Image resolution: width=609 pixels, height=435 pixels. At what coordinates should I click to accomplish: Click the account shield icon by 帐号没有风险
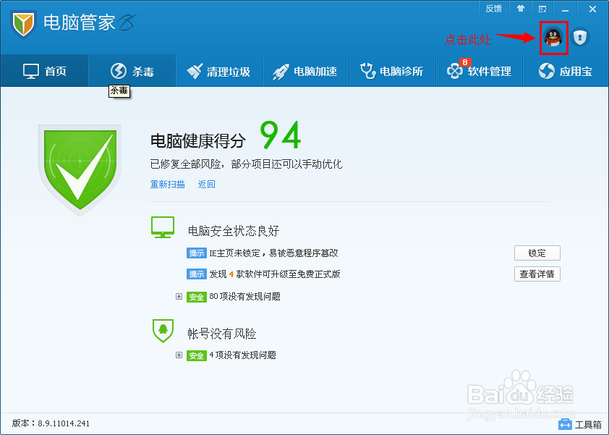point(163,331)
